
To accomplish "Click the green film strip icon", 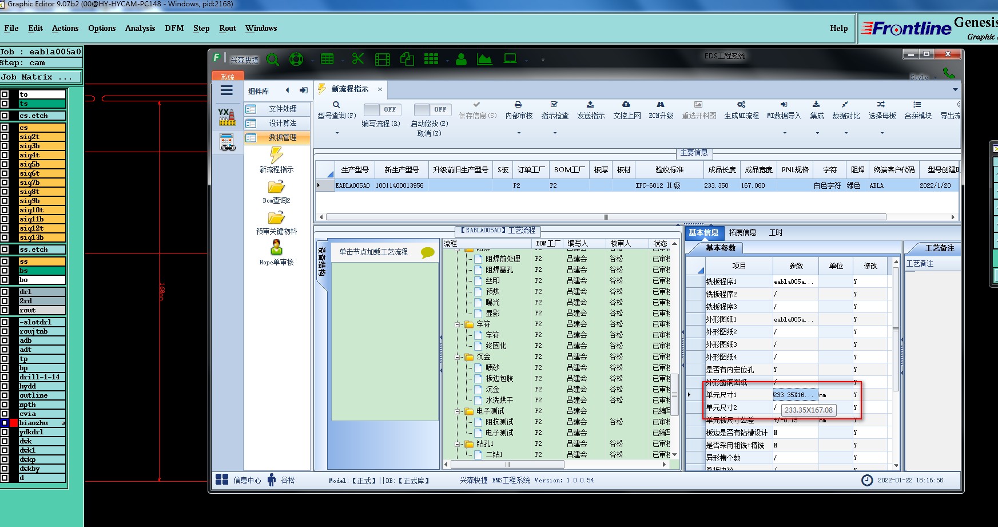I will pyautogui.click(x=383, y=59).
